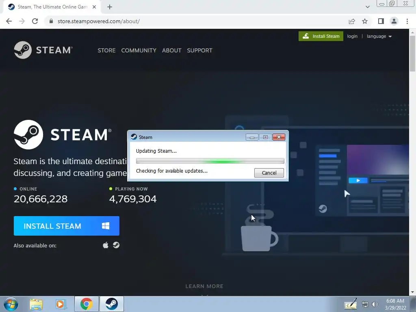The width and height of the screenshot is (416, 312).
Task: Click the blue INSTALL STEAM button
Action: (66, 226)
